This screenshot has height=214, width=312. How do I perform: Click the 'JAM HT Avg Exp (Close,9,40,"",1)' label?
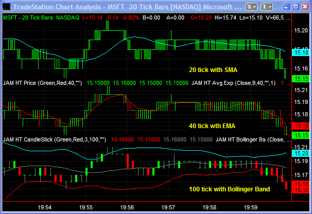pyautogui.click(x=234, y=83)
